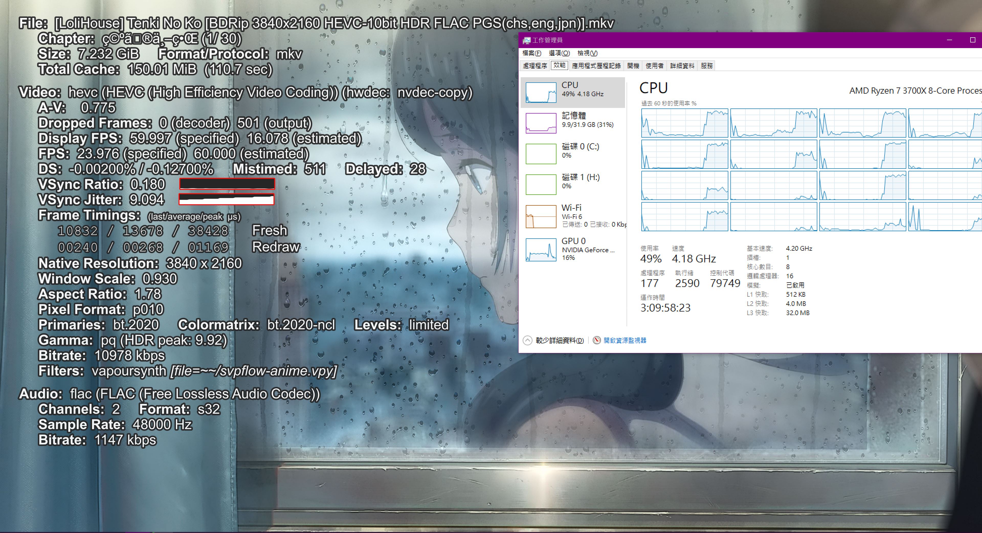The height and width of the screenshot is (533, 982).
Task: Switch to the 處理程序 tab
Action: click(535, 65)
